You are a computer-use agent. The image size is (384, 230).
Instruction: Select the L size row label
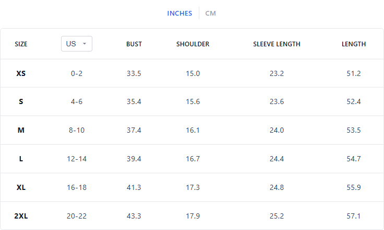coord(21,159)
